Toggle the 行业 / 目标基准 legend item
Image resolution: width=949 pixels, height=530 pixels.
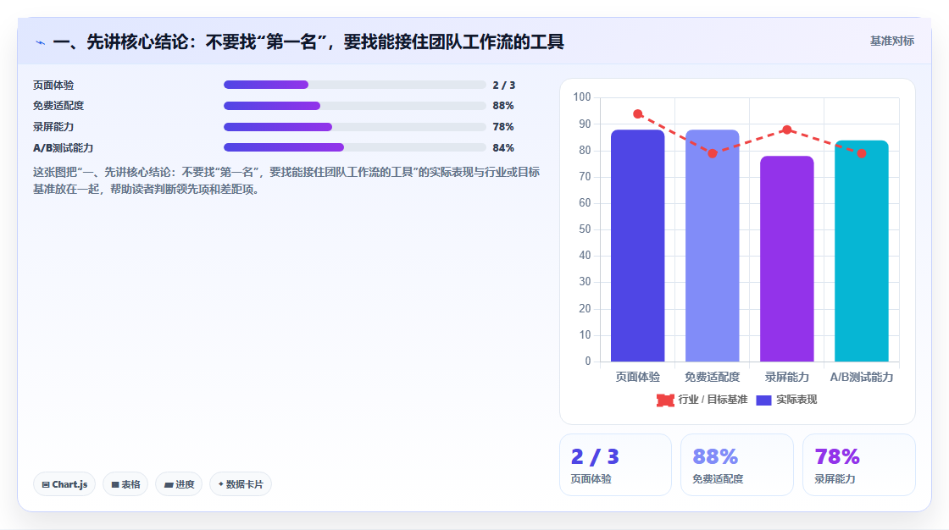pyautogui.click(x=702, y=400)
